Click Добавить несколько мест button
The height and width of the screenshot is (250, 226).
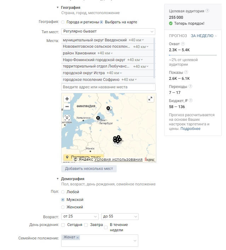tap(89, 169)
